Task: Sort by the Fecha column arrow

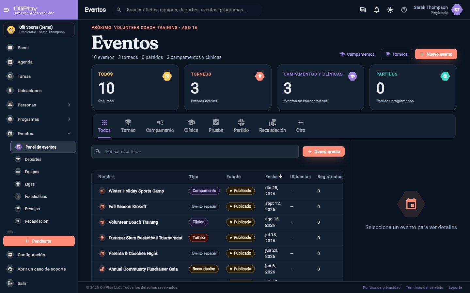Action: pos(280,176)
